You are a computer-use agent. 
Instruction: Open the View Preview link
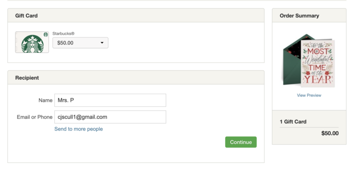pyautogui.click(x=309, y=95)
